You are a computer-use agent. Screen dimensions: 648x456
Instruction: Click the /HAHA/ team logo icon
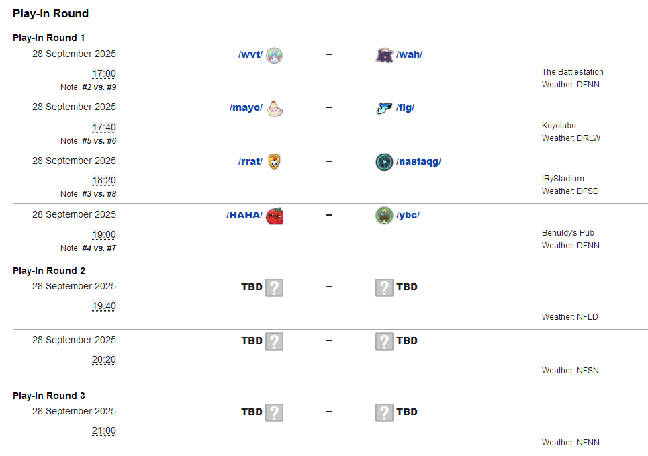click(274, 216)
